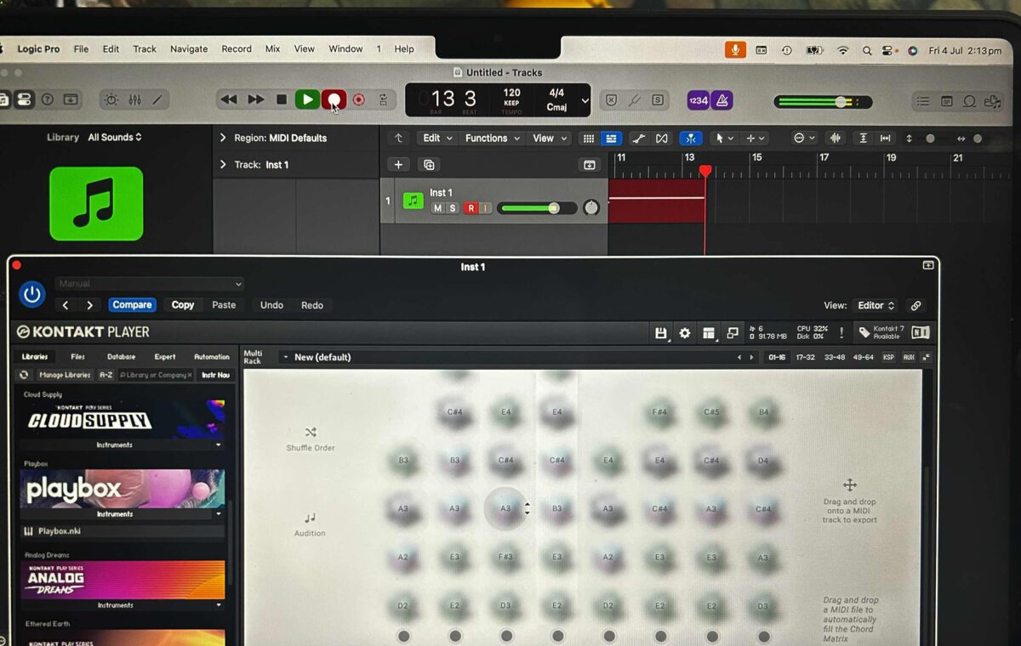Stop playback with the Stop button
The image size is (1021, 646).
282,99
